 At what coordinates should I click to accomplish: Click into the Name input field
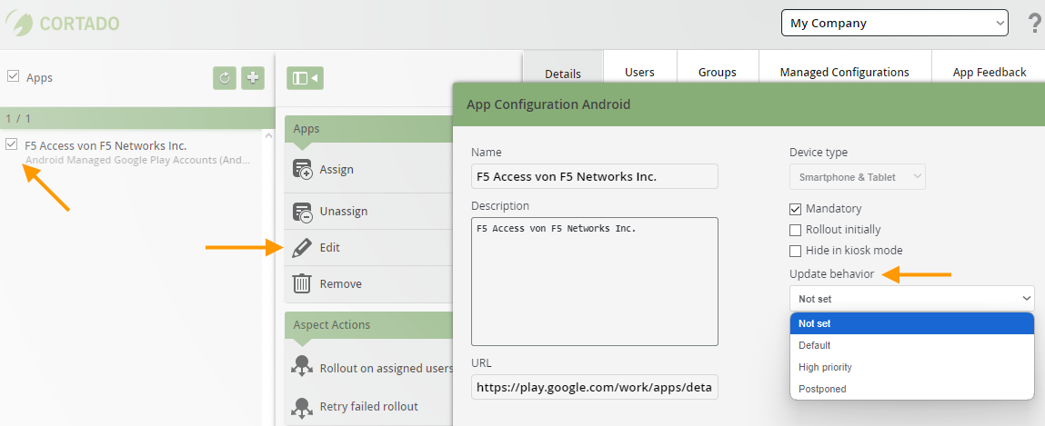[x=595, y=176]
